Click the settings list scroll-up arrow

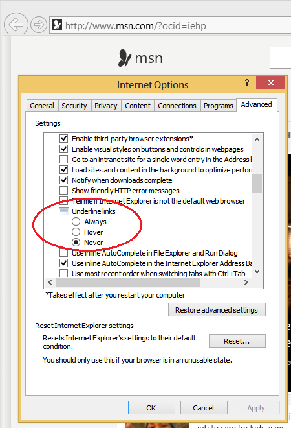click(257, 139)
